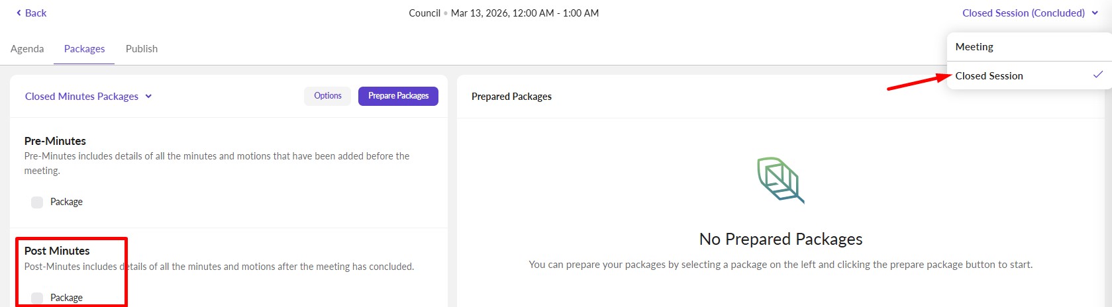The image size is (1112, 307).
Task: Select the Packages tab
Action: 84,49
